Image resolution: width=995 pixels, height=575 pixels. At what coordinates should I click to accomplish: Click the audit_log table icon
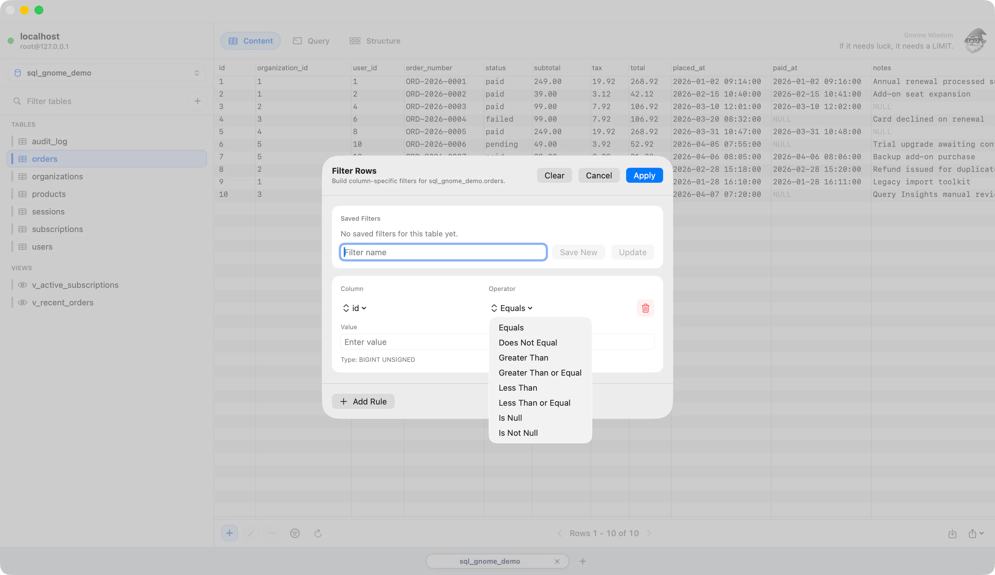pyautogui.click(x=23, y=141)
